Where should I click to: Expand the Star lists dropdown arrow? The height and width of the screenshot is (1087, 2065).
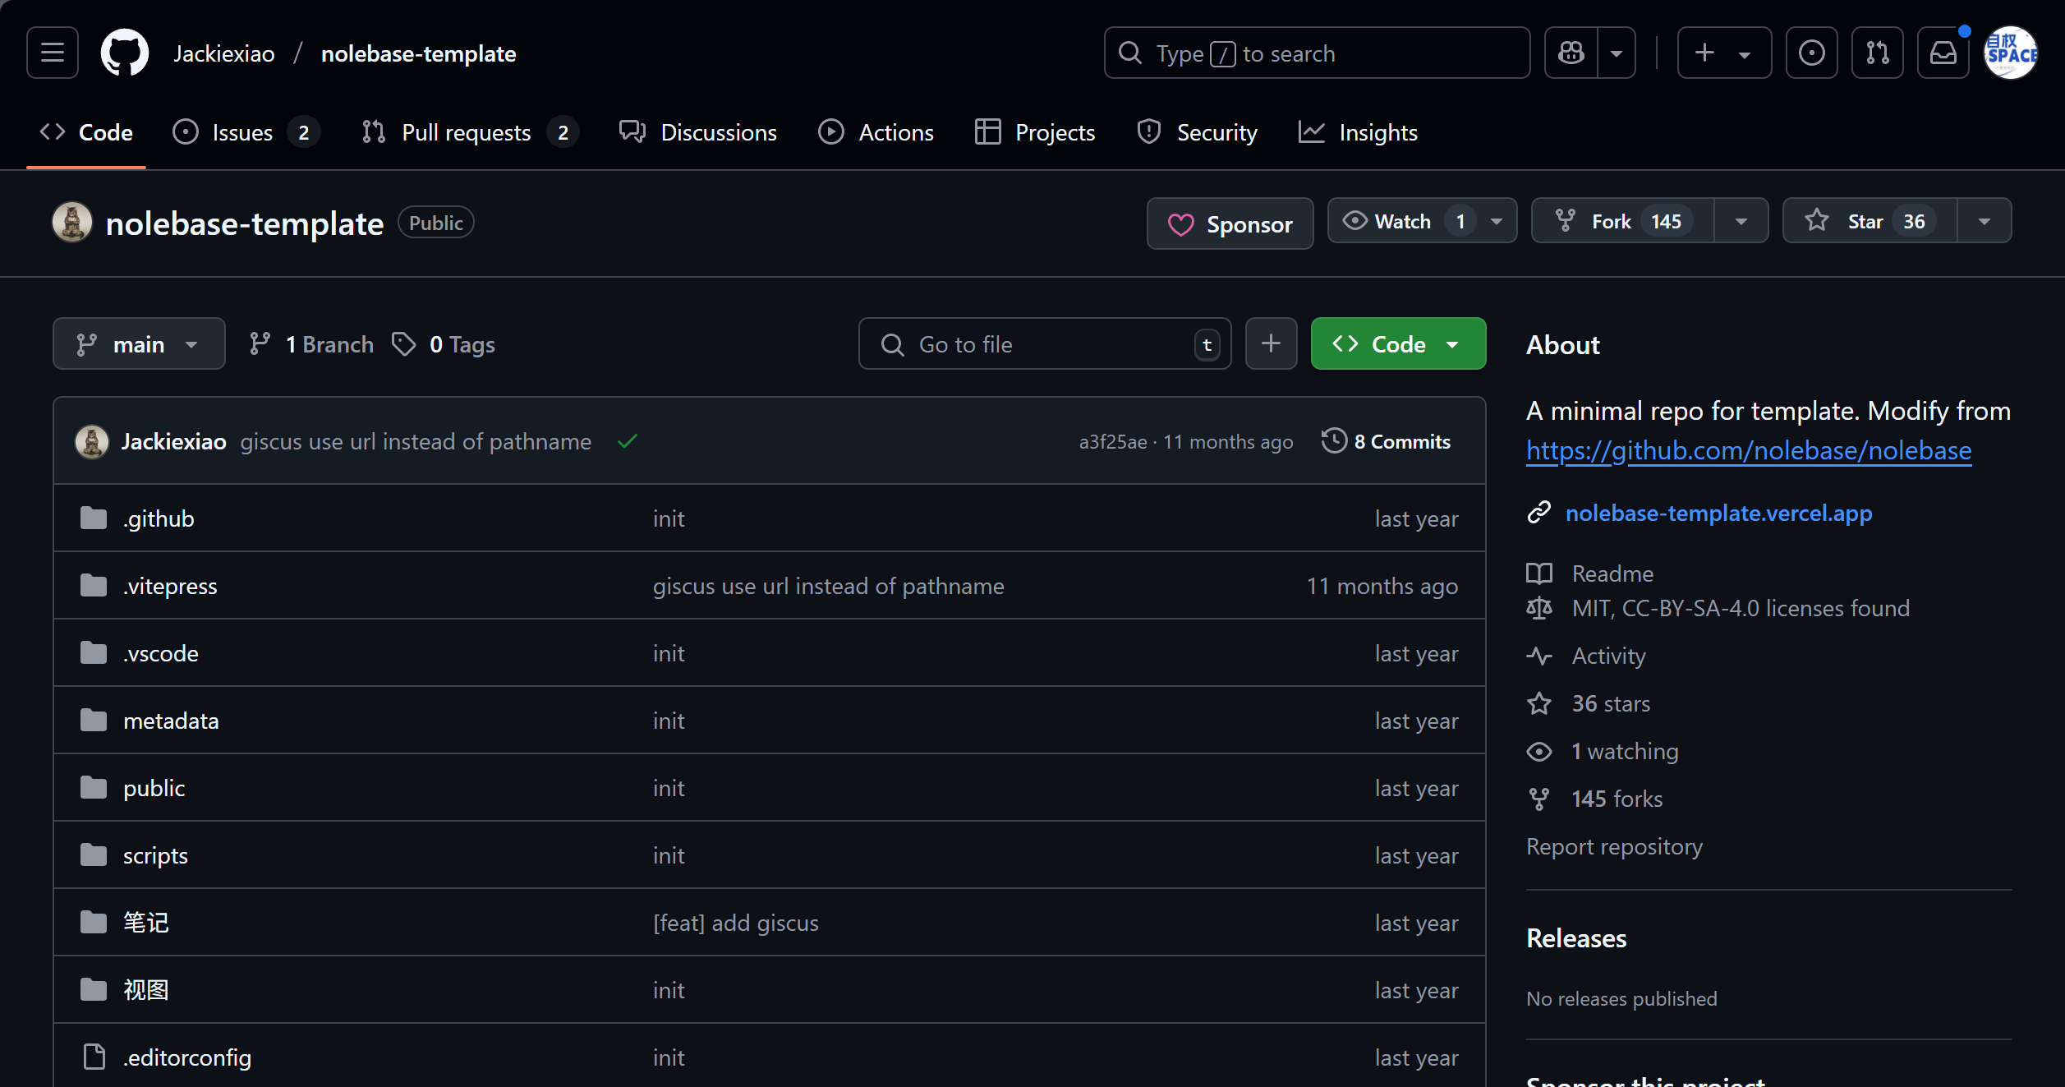coord(1985,221)
